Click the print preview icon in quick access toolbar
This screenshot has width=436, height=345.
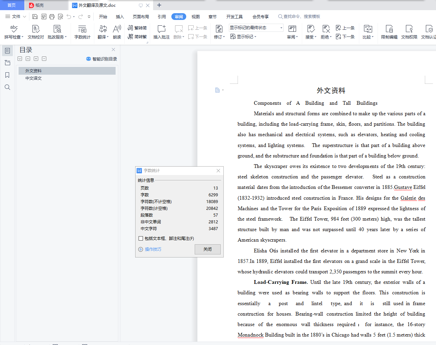click(x=60, y=17)
